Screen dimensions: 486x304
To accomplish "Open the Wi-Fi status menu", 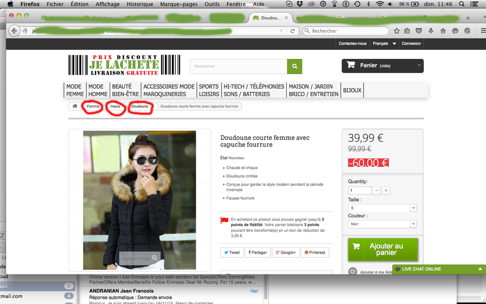I will point(380,4).
